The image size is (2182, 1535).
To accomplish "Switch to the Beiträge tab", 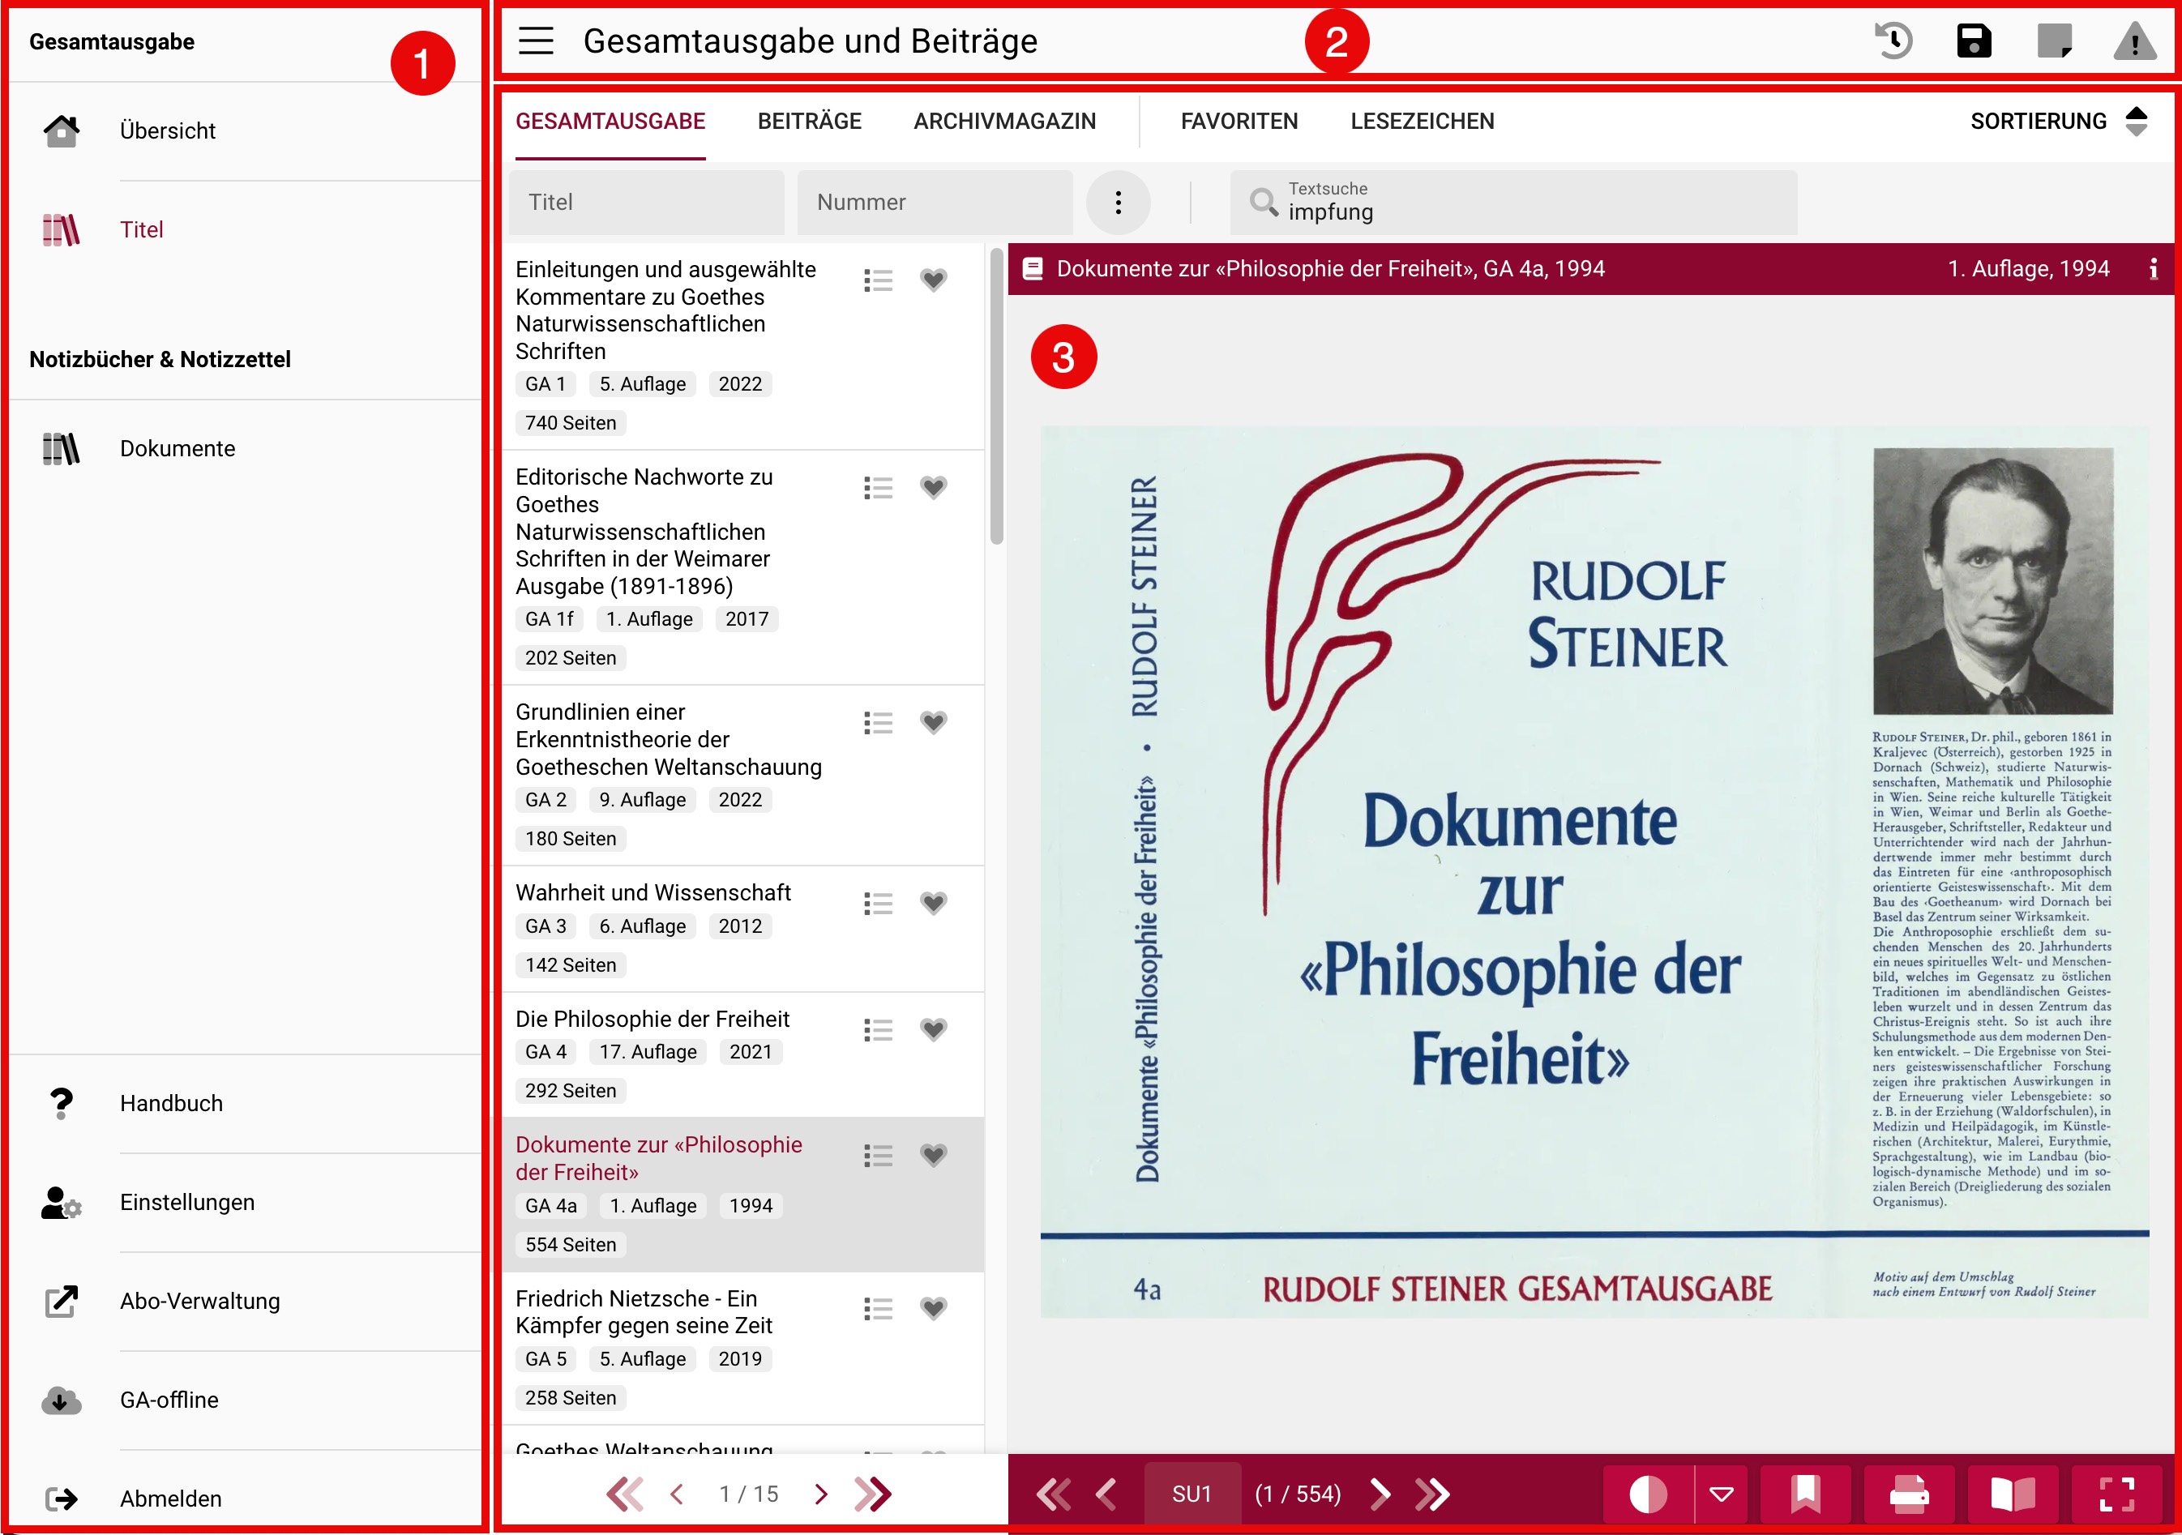I will point(809,121).
